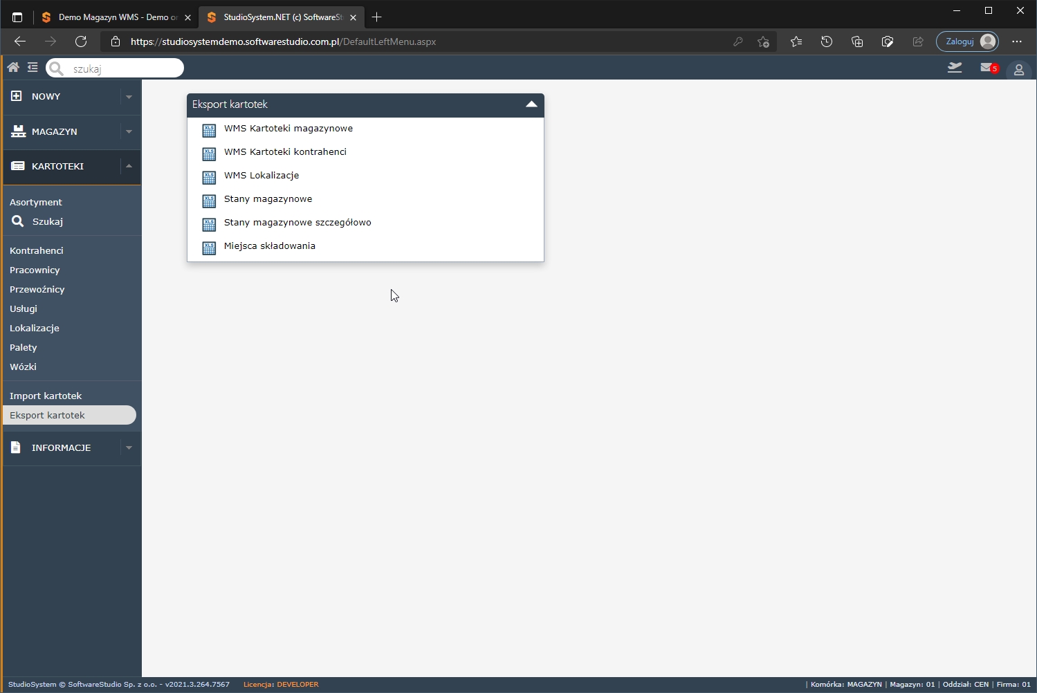The width and height of the screenshot is (1037, 693).
Task: Expand the MAGAZYN section arrow
Action: (x=129, y=131)
